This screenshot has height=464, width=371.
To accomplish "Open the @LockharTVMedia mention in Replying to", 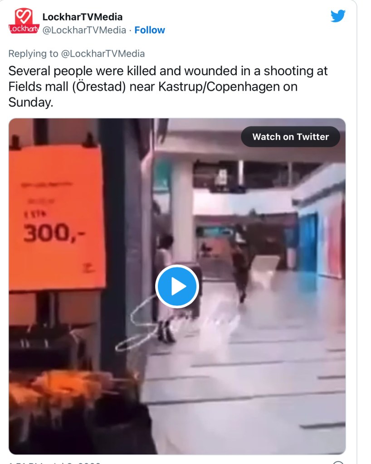I will (x=103, y=53).
